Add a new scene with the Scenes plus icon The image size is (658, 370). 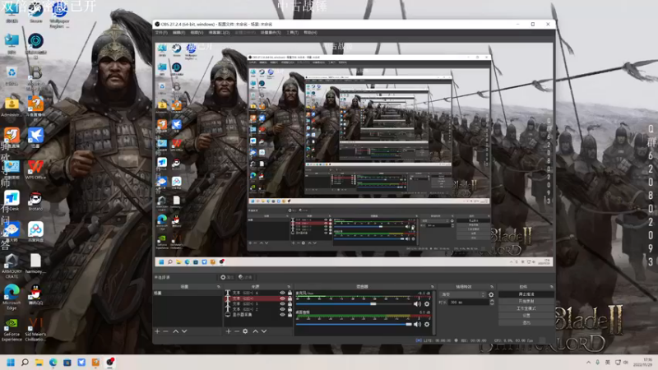[157, 331]
